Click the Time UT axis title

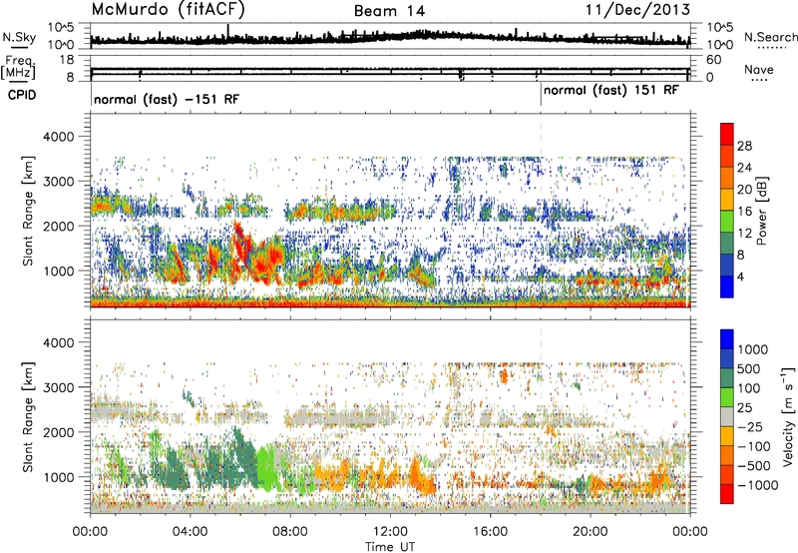390,547
